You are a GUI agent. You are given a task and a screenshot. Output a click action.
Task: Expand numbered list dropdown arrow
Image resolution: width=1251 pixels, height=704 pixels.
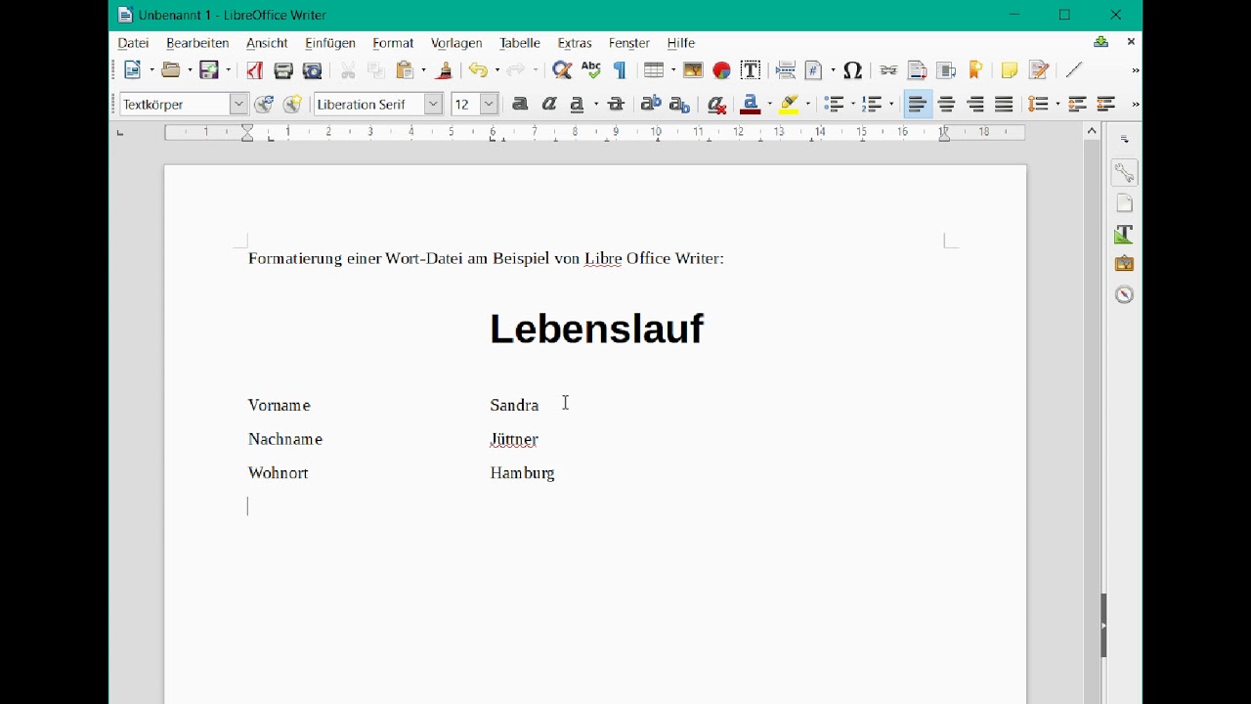891,104
